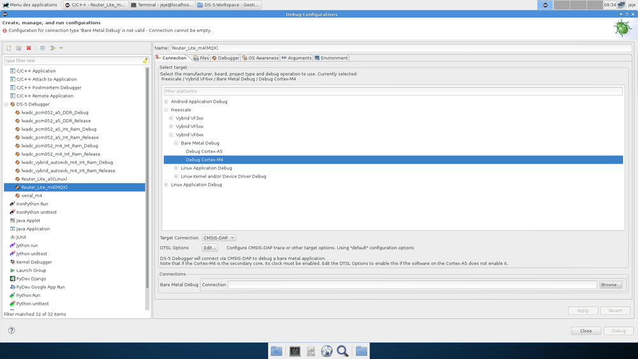Click the Apply button
638x359 pixels.
[582, 310]
